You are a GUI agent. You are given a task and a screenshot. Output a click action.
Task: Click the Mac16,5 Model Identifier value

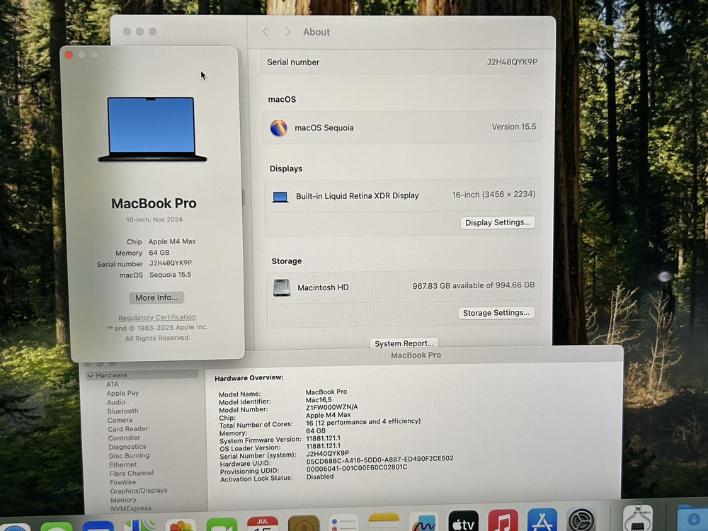click(x=319, y=399)
